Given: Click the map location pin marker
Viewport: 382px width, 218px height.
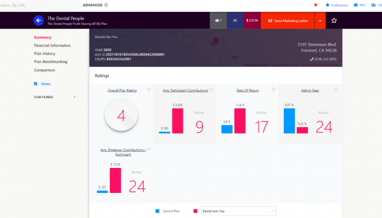Looking at the screenshot, I should [x=215, y=41].
